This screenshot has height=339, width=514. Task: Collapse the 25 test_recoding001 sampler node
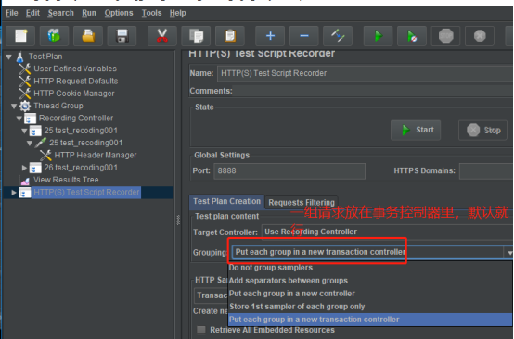(x=30, y=144)
